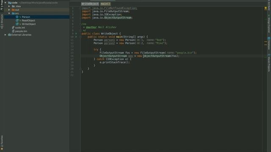Viewport: 271px width, 152px height.
Task: Open the Structure tool window tab
Action: click(x=2, y=22)
